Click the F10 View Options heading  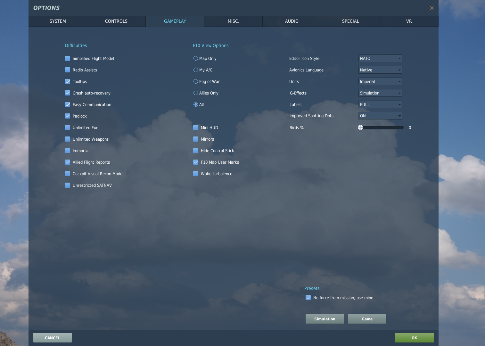(211, 45)
